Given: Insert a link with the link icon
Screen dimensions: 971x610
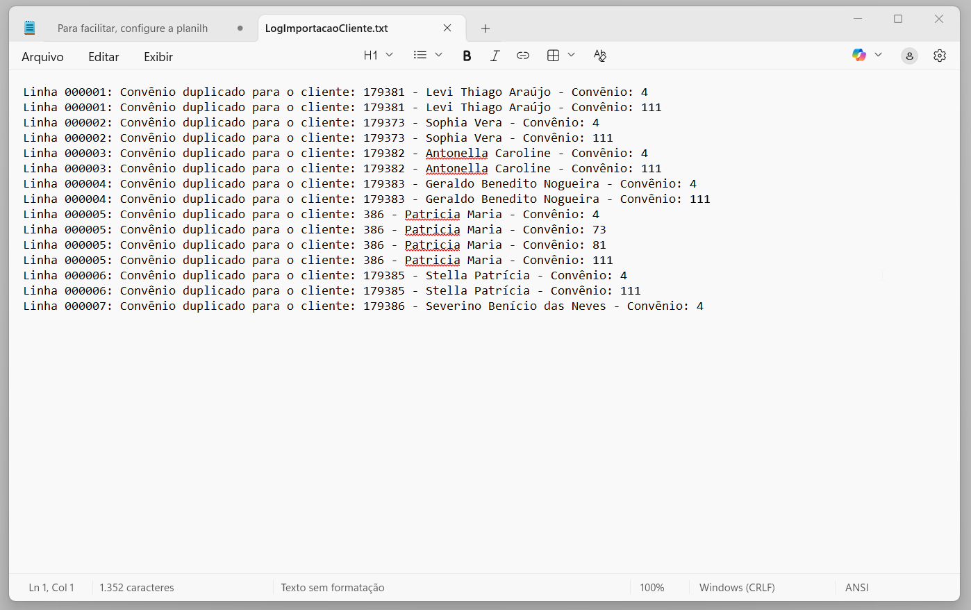Looking at the screenshot, I should click(x=523, y=56).
